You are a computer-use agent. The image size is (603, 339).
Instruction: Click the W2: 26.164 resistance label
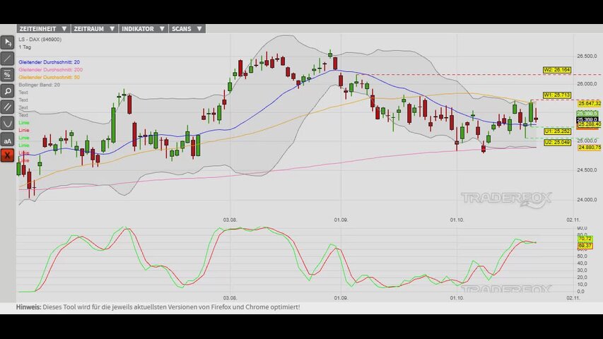557,70
